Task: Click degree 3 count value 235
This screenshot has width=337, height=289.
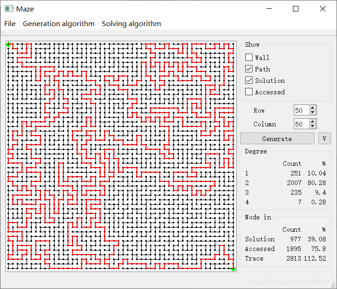Action: click(x=296, y=192)
